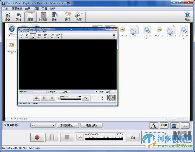Click the record button in nested Debut window

point(36,98)
